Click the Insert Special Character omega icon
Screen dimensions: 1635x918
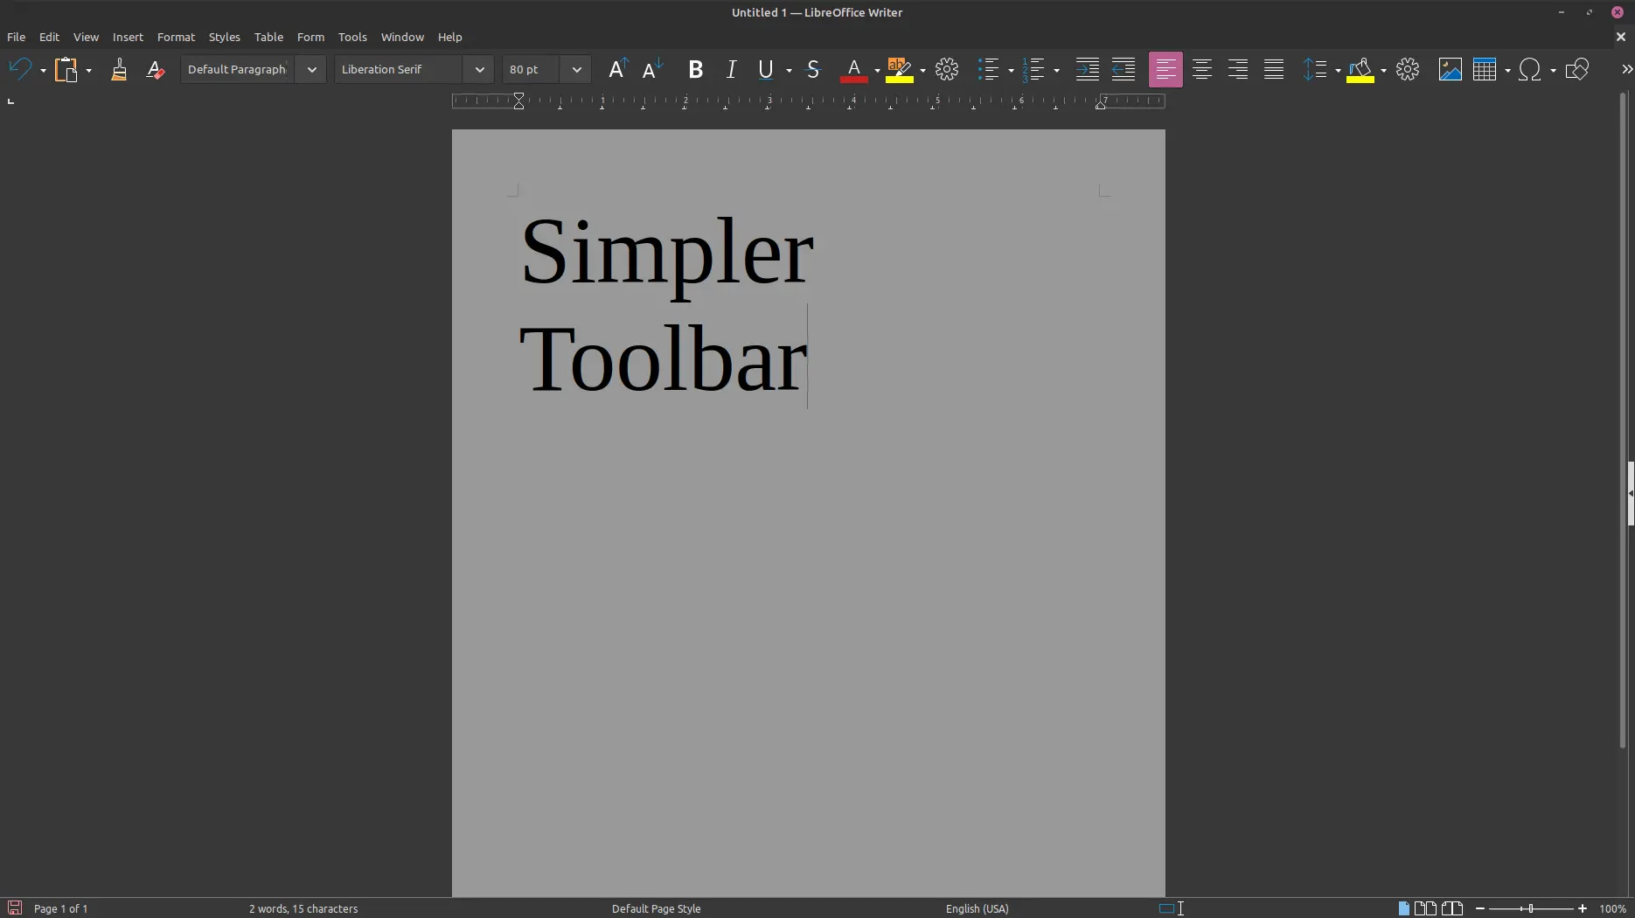[1529, 70]
